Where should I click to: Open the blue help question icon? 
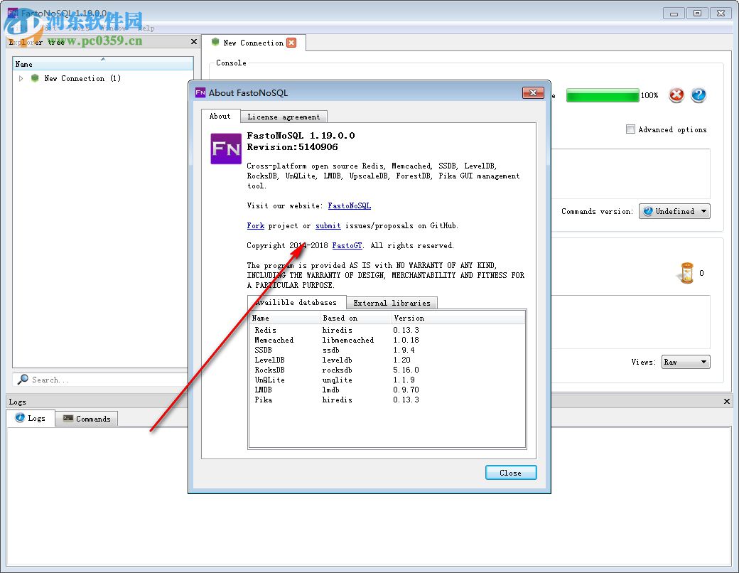tap(698, 95)
